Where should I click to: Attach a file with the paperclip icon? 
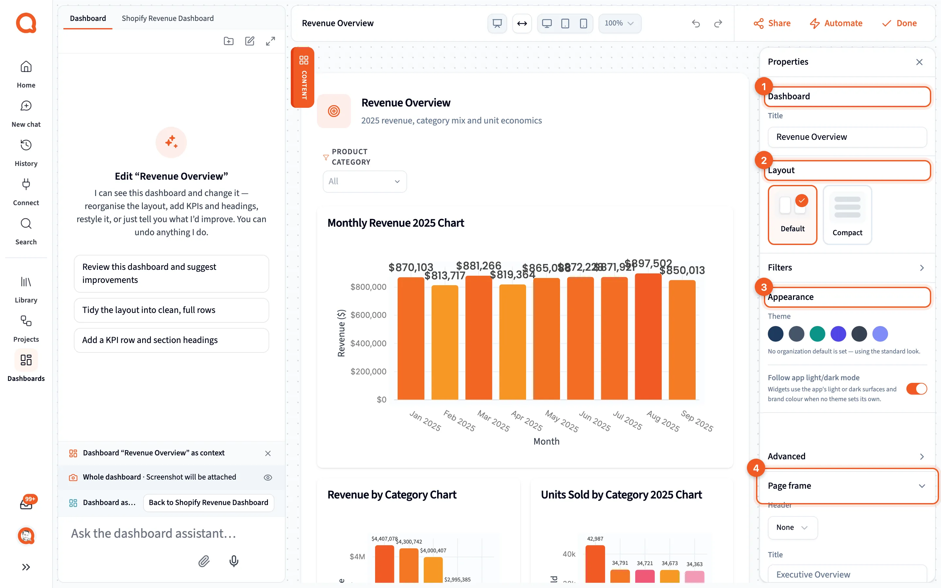point(204,561)
